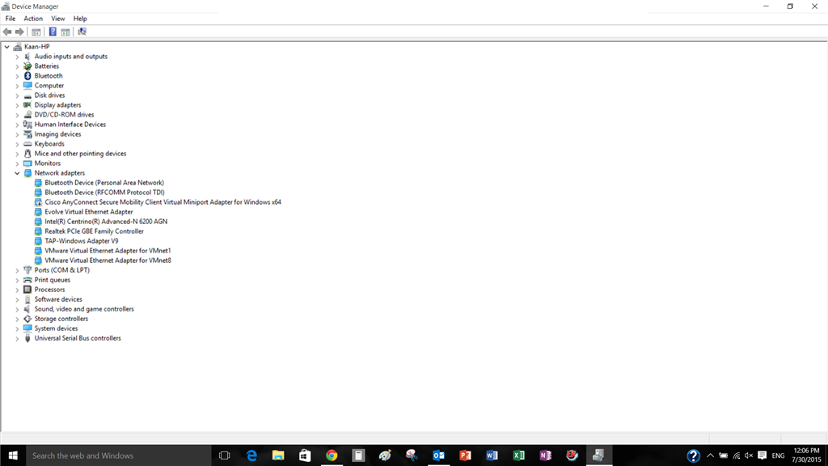Select Intel(R) Centrino(R) Advanced-N 6200 AGN

click(106, 222)
